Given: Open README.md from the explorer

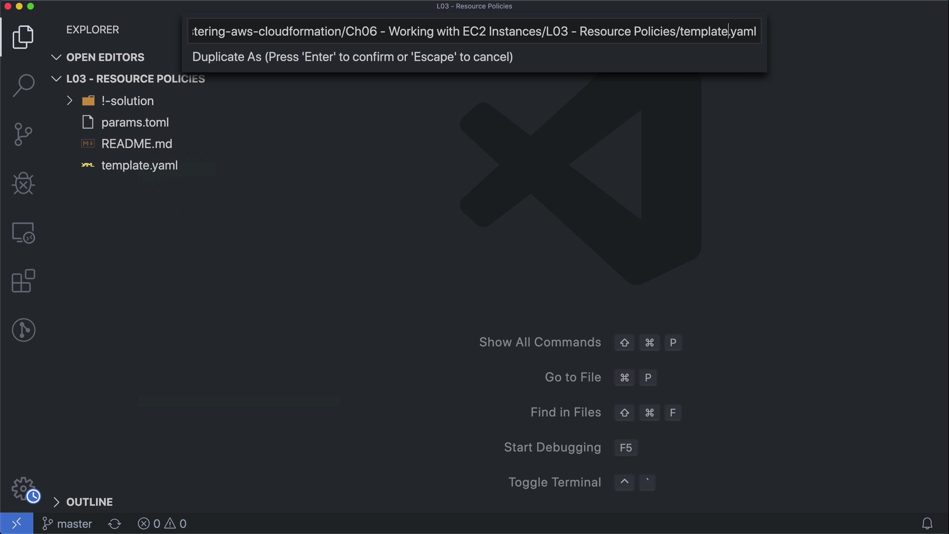Looking at the screenshot, I should [x=136, y=144].
